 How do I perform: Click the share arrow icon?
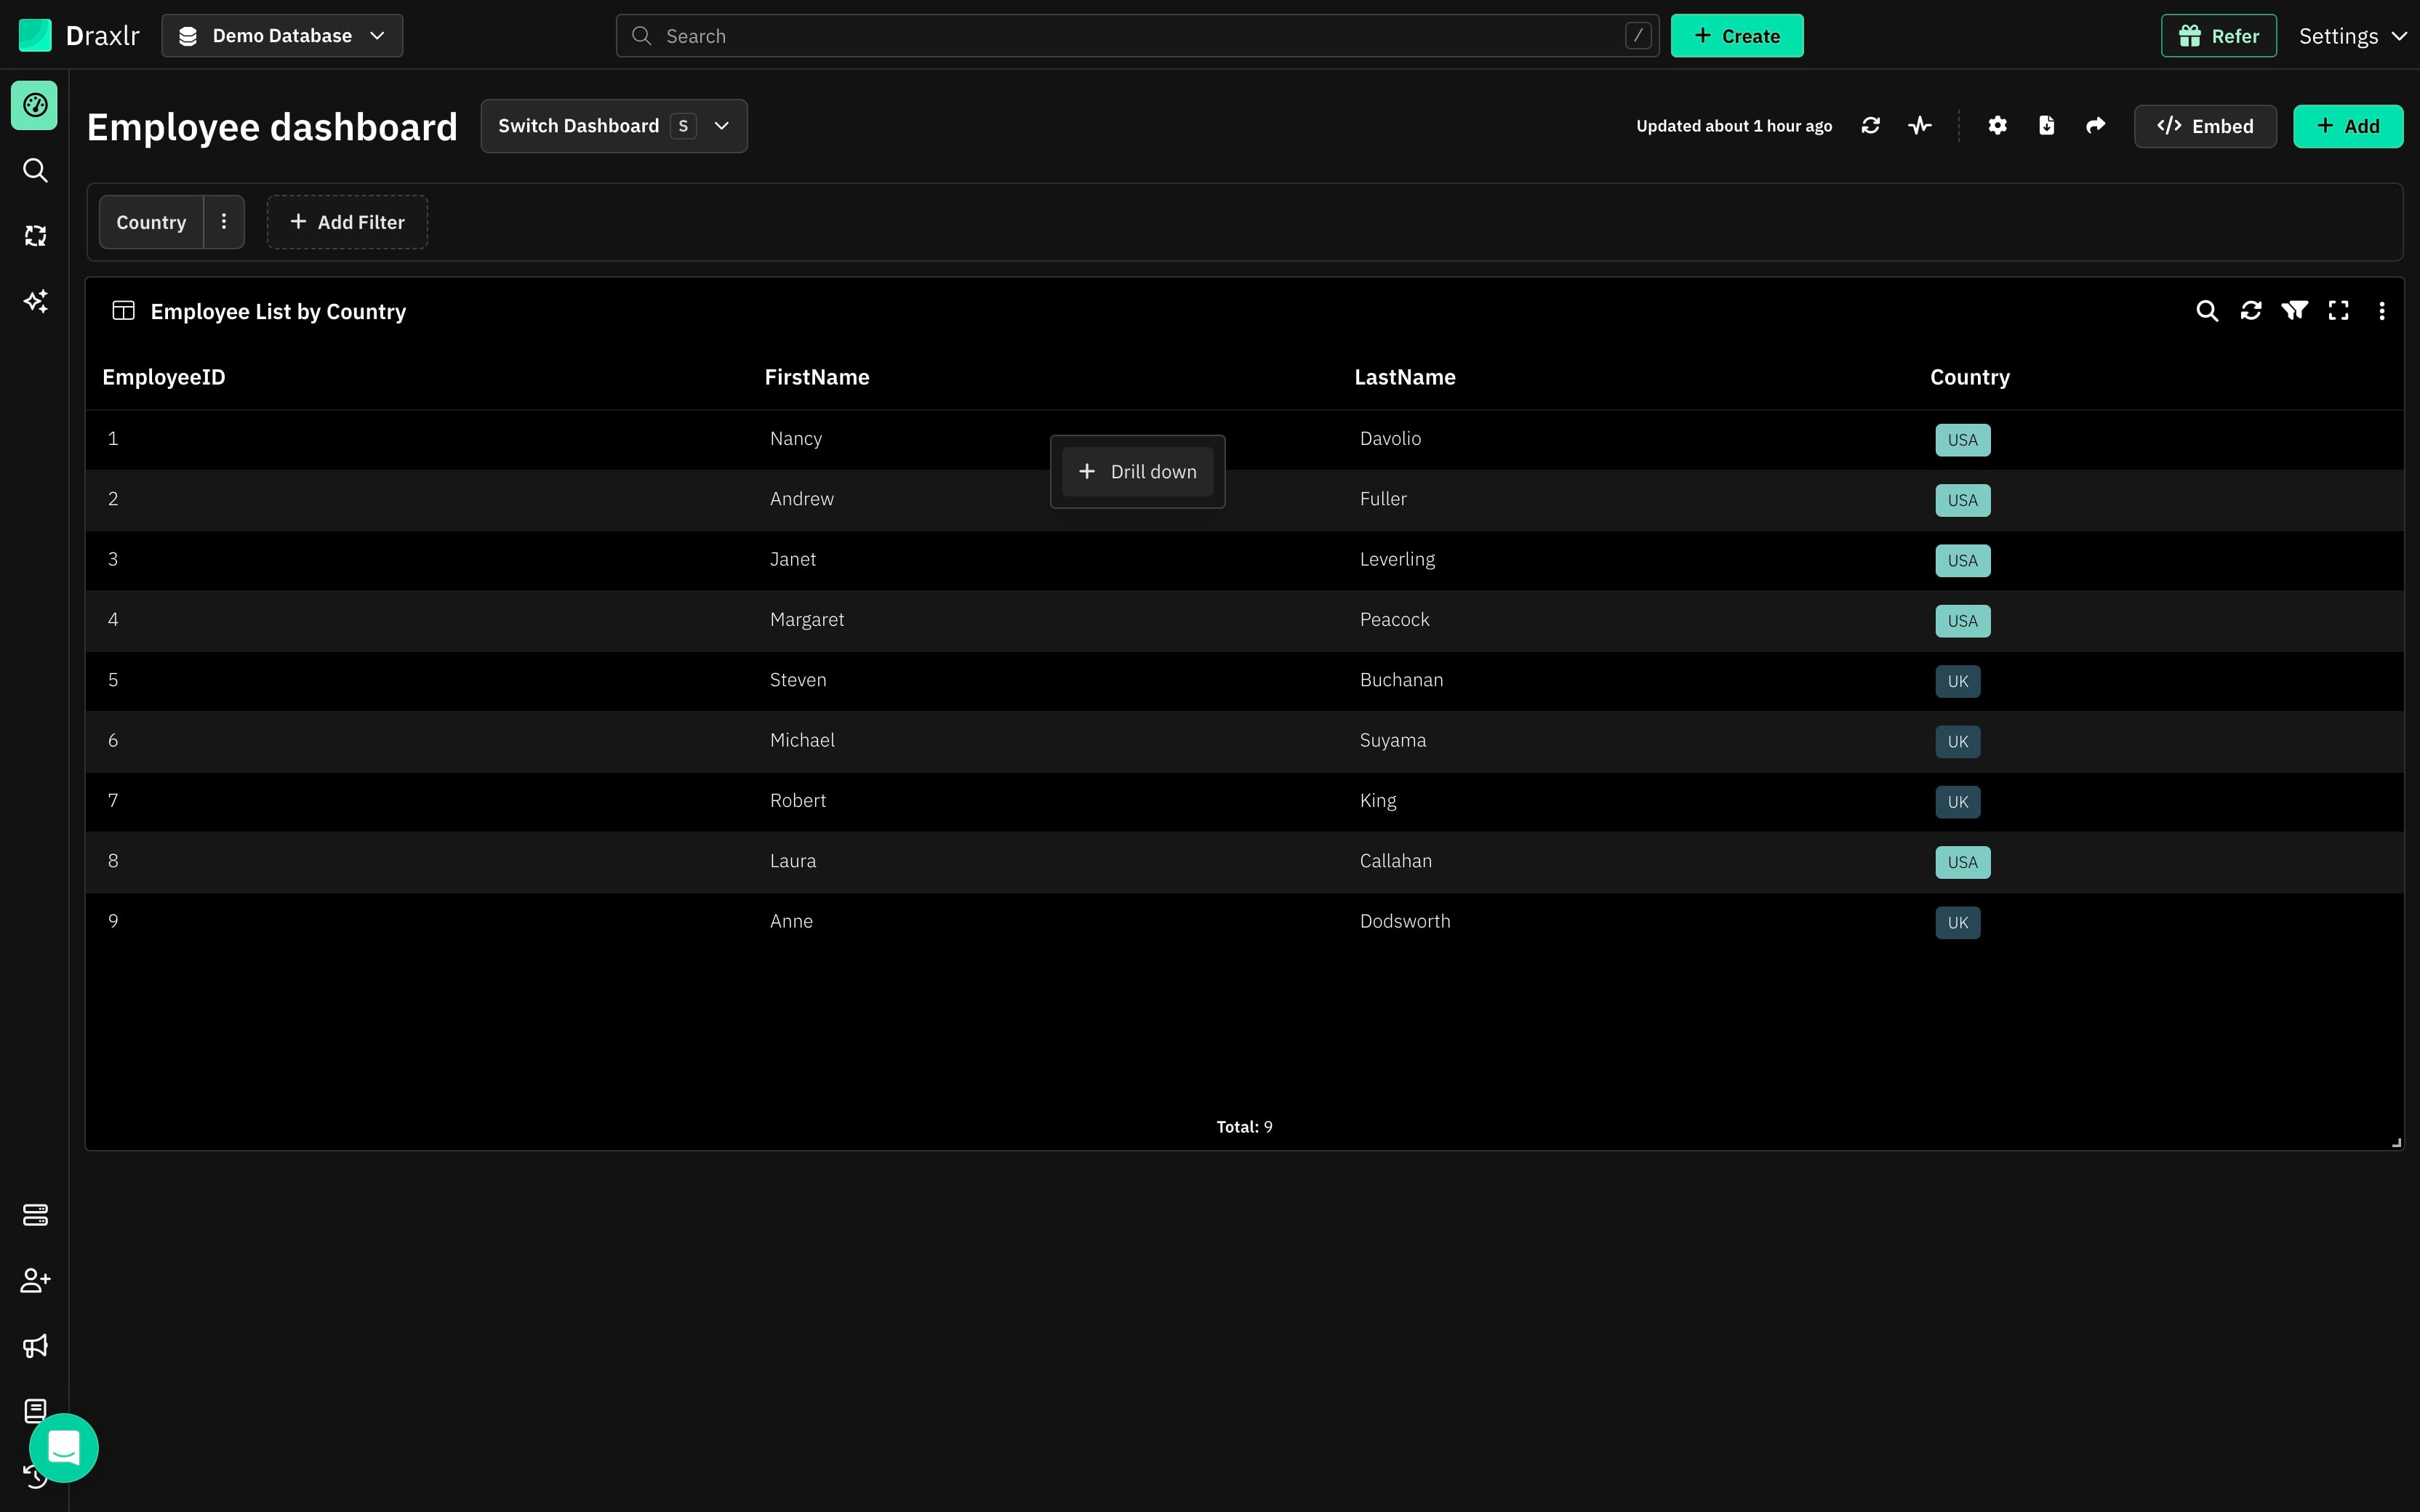coord(2096,126)
